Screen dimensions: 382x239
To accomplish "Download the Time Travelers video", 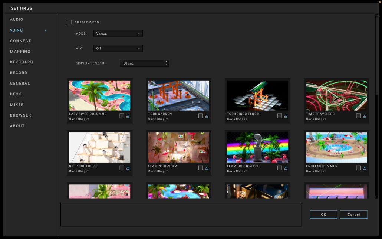I will click(x=365, y=116).
